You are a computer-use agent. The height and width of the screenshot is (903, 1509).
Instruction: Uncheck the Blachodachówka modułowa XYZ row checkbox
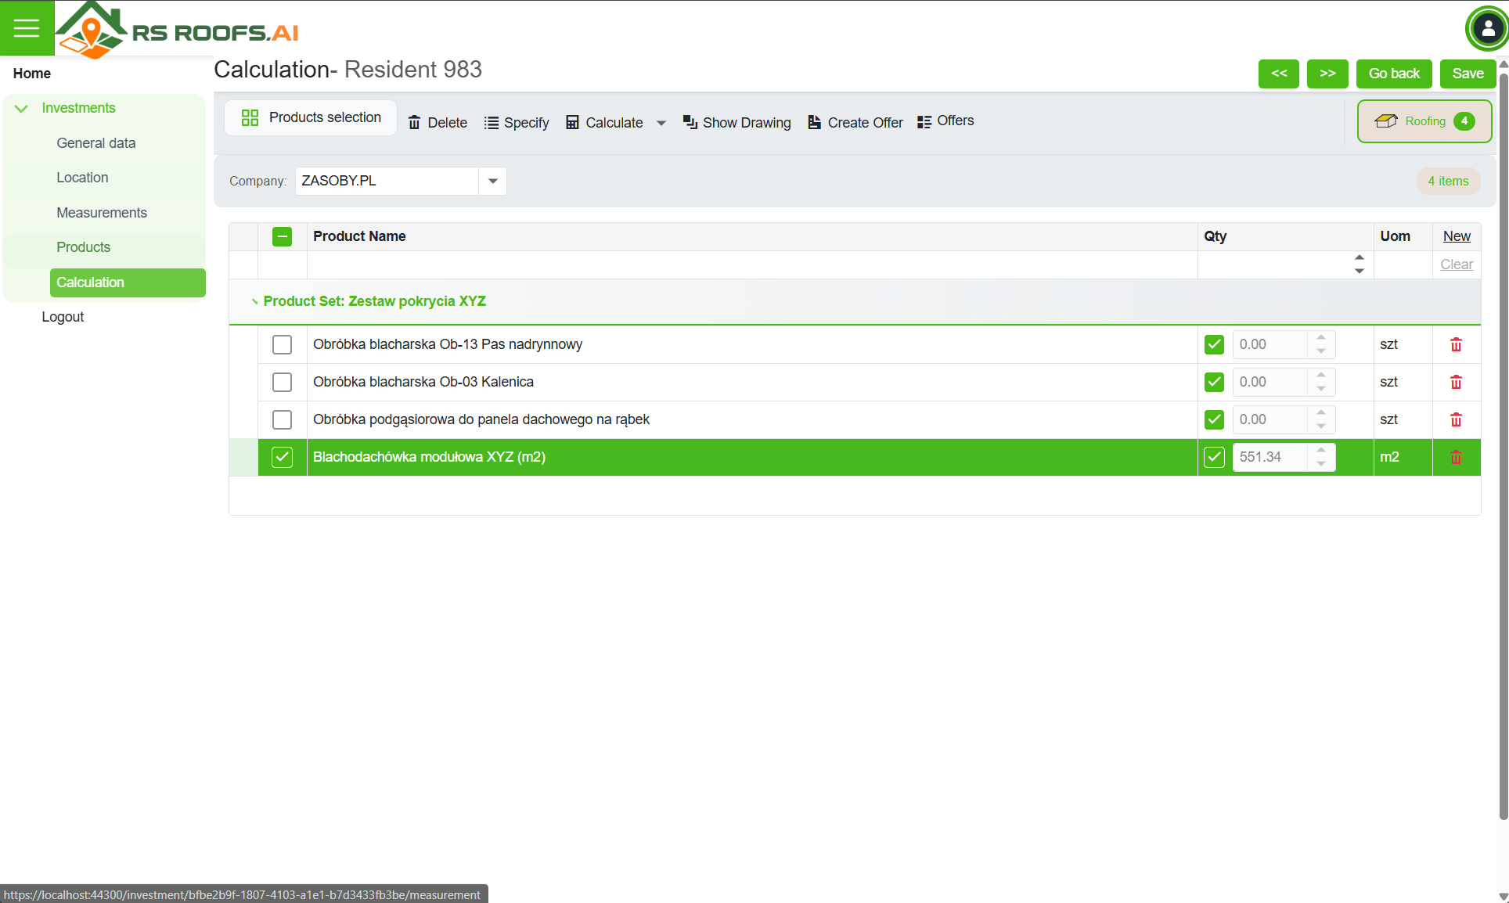click(x=282, y=457)
